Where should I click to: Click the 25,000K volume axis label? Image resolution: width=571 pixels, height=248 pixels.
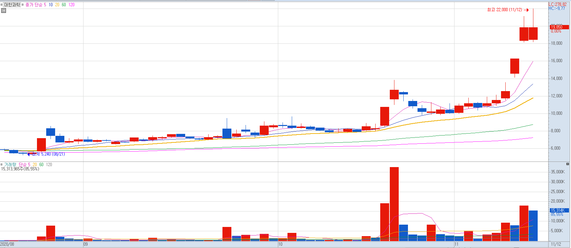[558, 191]
